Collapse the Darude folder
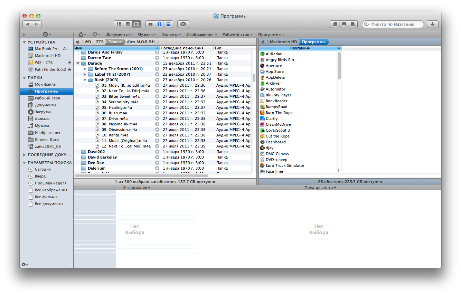 point(78,64)
